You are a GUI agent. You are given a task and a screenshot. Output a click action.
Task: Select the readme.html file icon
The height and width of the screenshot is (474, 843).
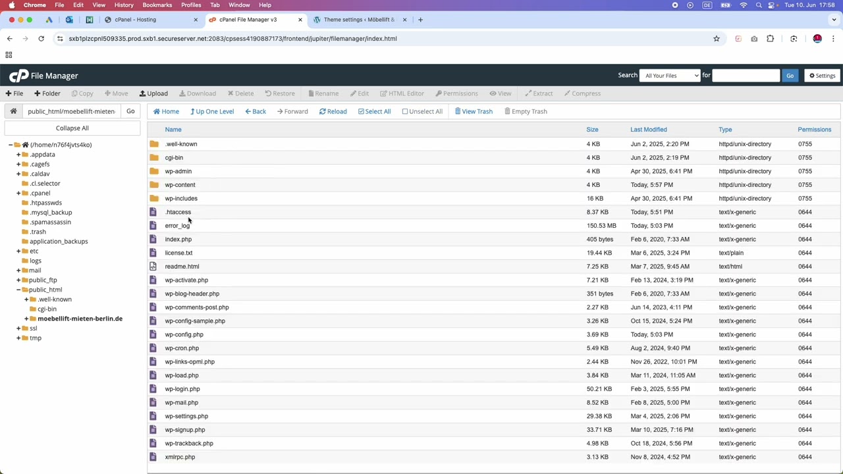pos(153,267)
